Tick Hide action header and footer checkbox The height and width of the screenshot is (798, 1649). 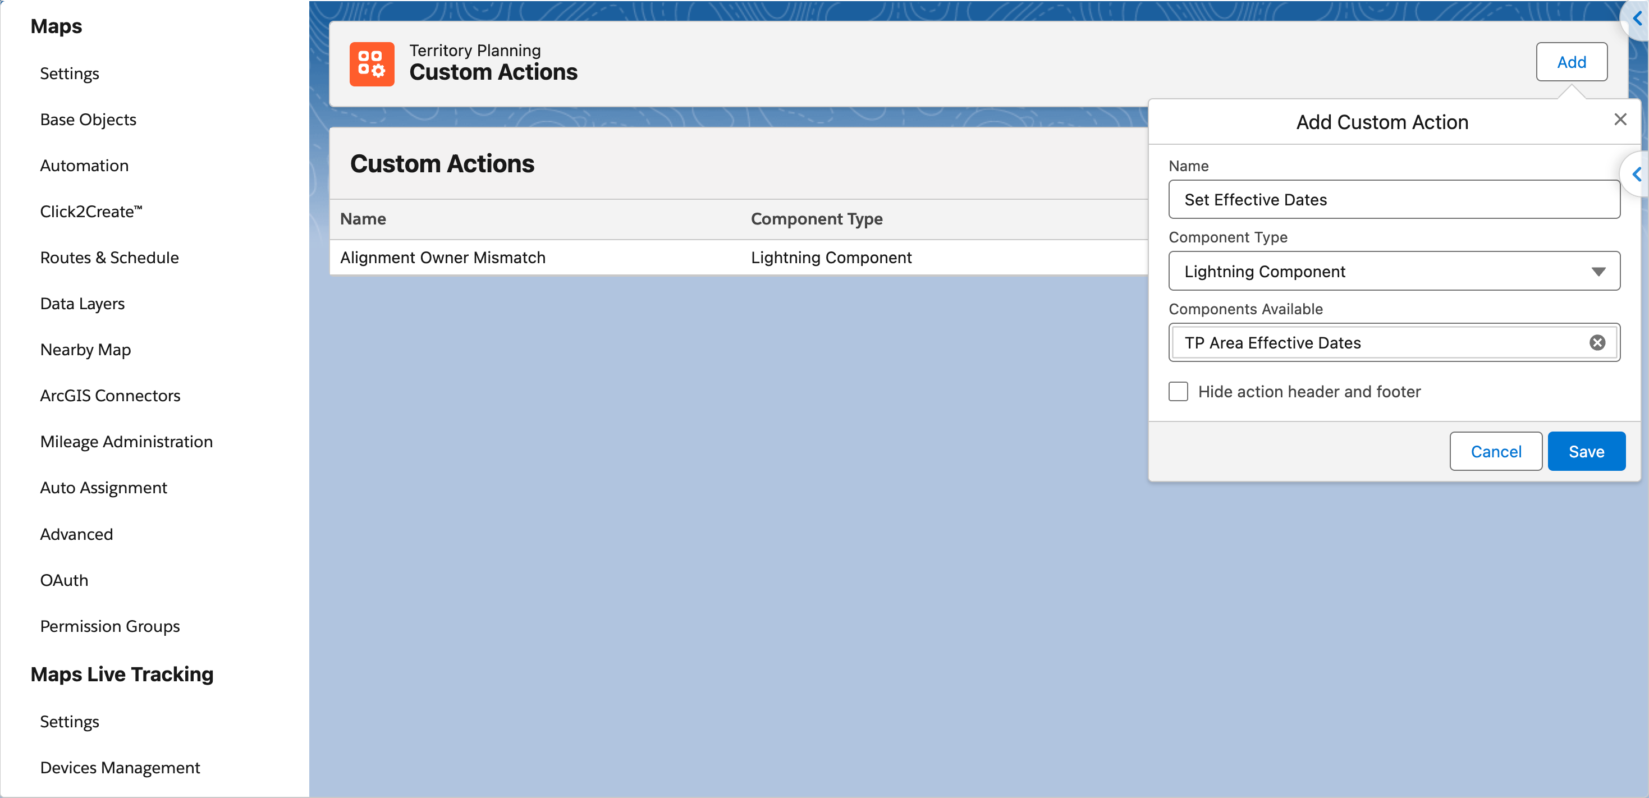point(1178,392)
